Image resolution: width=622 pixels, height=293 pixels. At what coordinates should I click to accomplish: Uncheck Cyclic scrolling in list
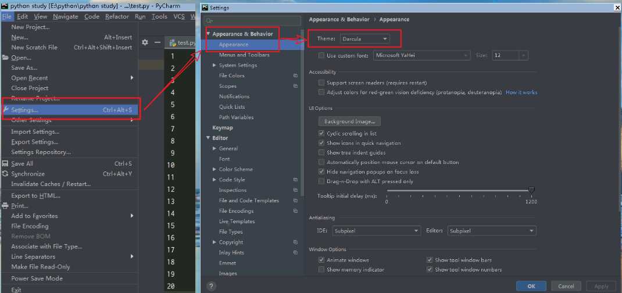pos(321,134)
